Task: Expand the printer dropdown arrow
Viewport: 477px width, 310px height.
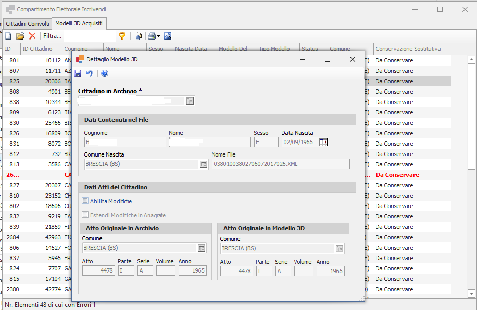Action: 158,36
